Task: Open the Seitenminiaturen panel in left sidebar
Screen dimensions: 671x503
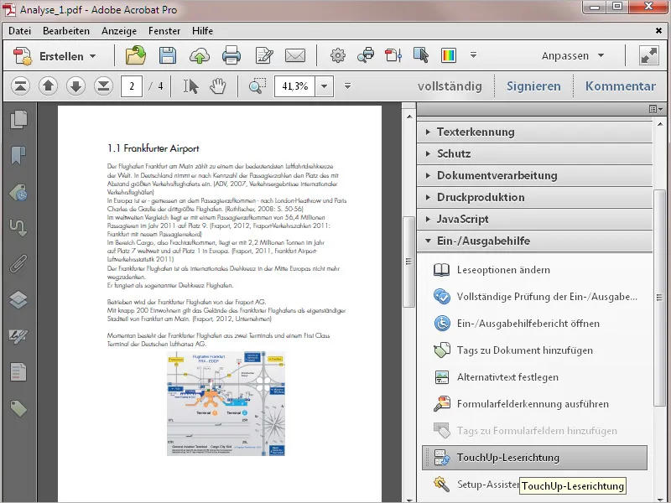Action: click(x=17, y=122)
